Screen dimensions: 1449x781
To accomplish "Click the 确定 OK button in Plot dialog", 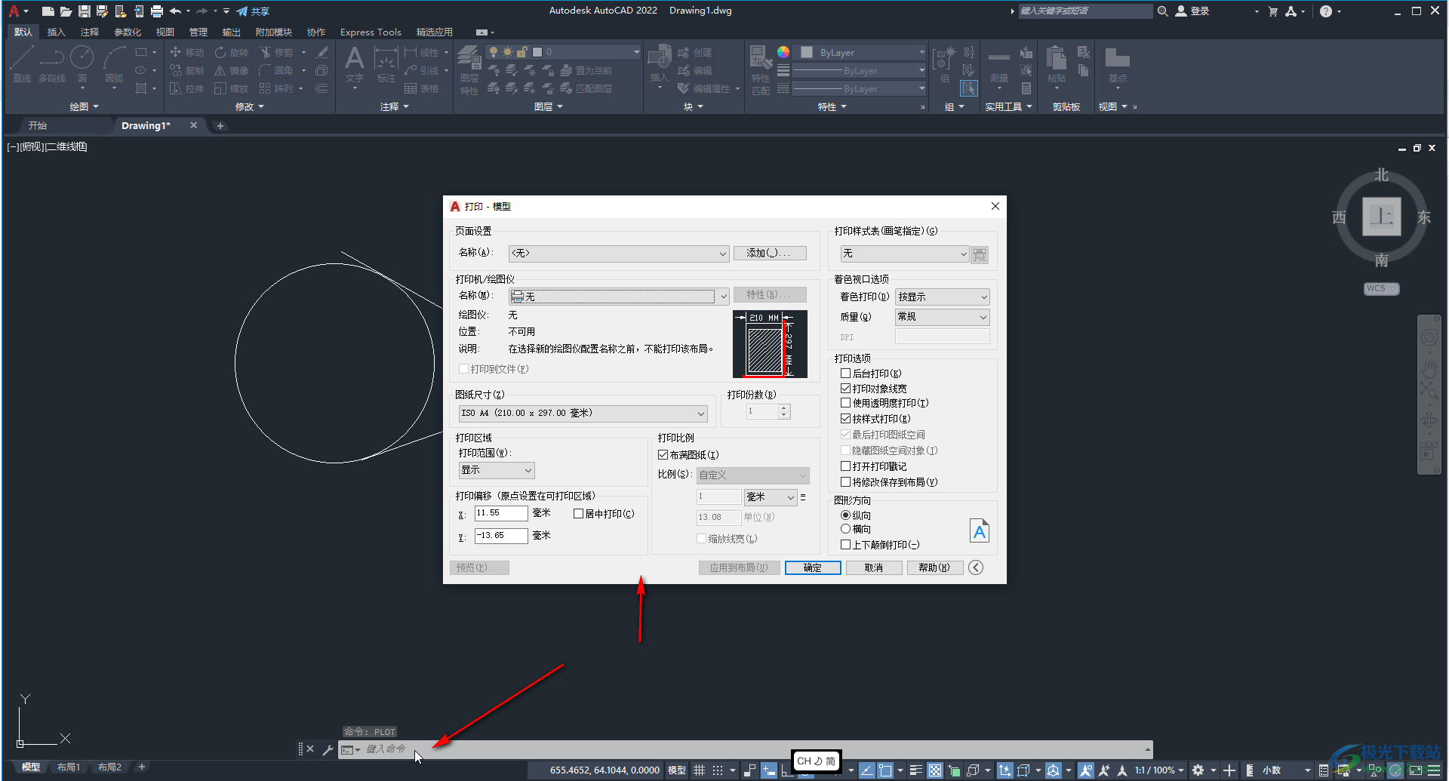I will click(813, 567).
